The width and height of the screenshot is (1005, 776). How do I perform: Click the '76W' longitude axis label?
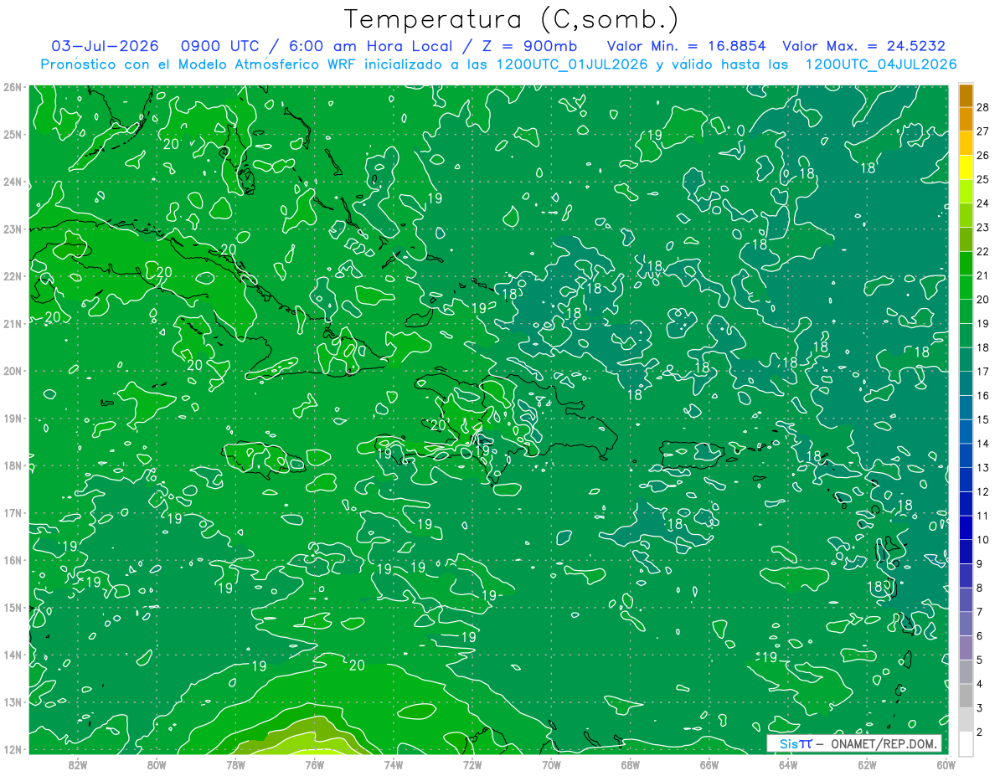[314, 764]
